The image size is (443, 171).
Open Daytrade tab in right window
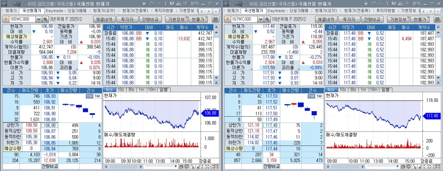click(276, 11)
